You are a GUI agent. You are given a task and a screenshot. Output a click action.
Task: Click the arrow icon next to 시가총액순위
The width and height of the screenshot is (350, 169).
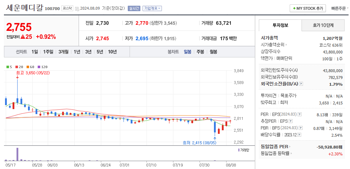286,44
